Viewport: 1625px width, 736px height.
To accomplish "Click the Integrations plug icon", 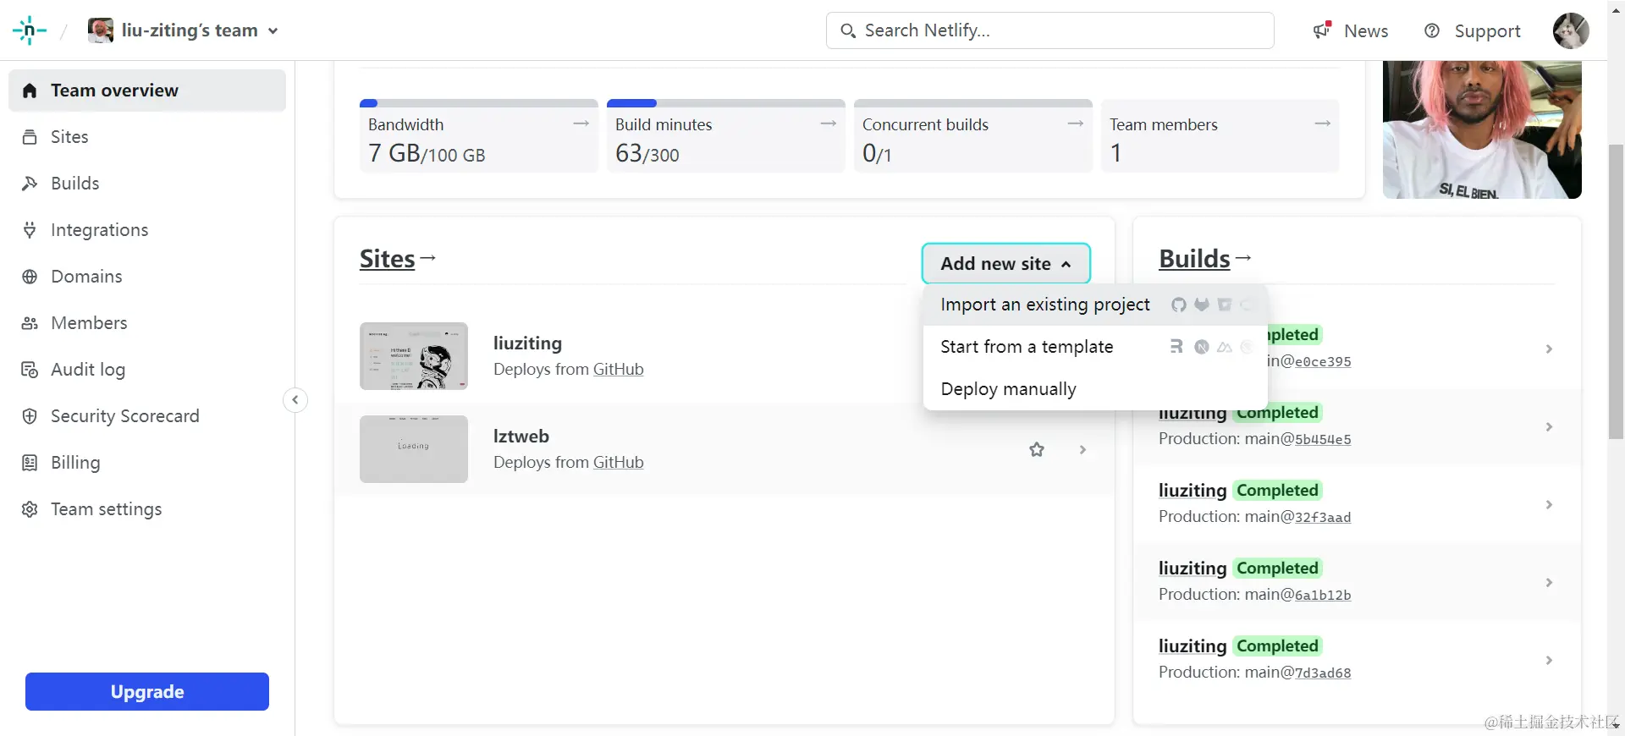I will pyautogui.click(x=30, y=230).
